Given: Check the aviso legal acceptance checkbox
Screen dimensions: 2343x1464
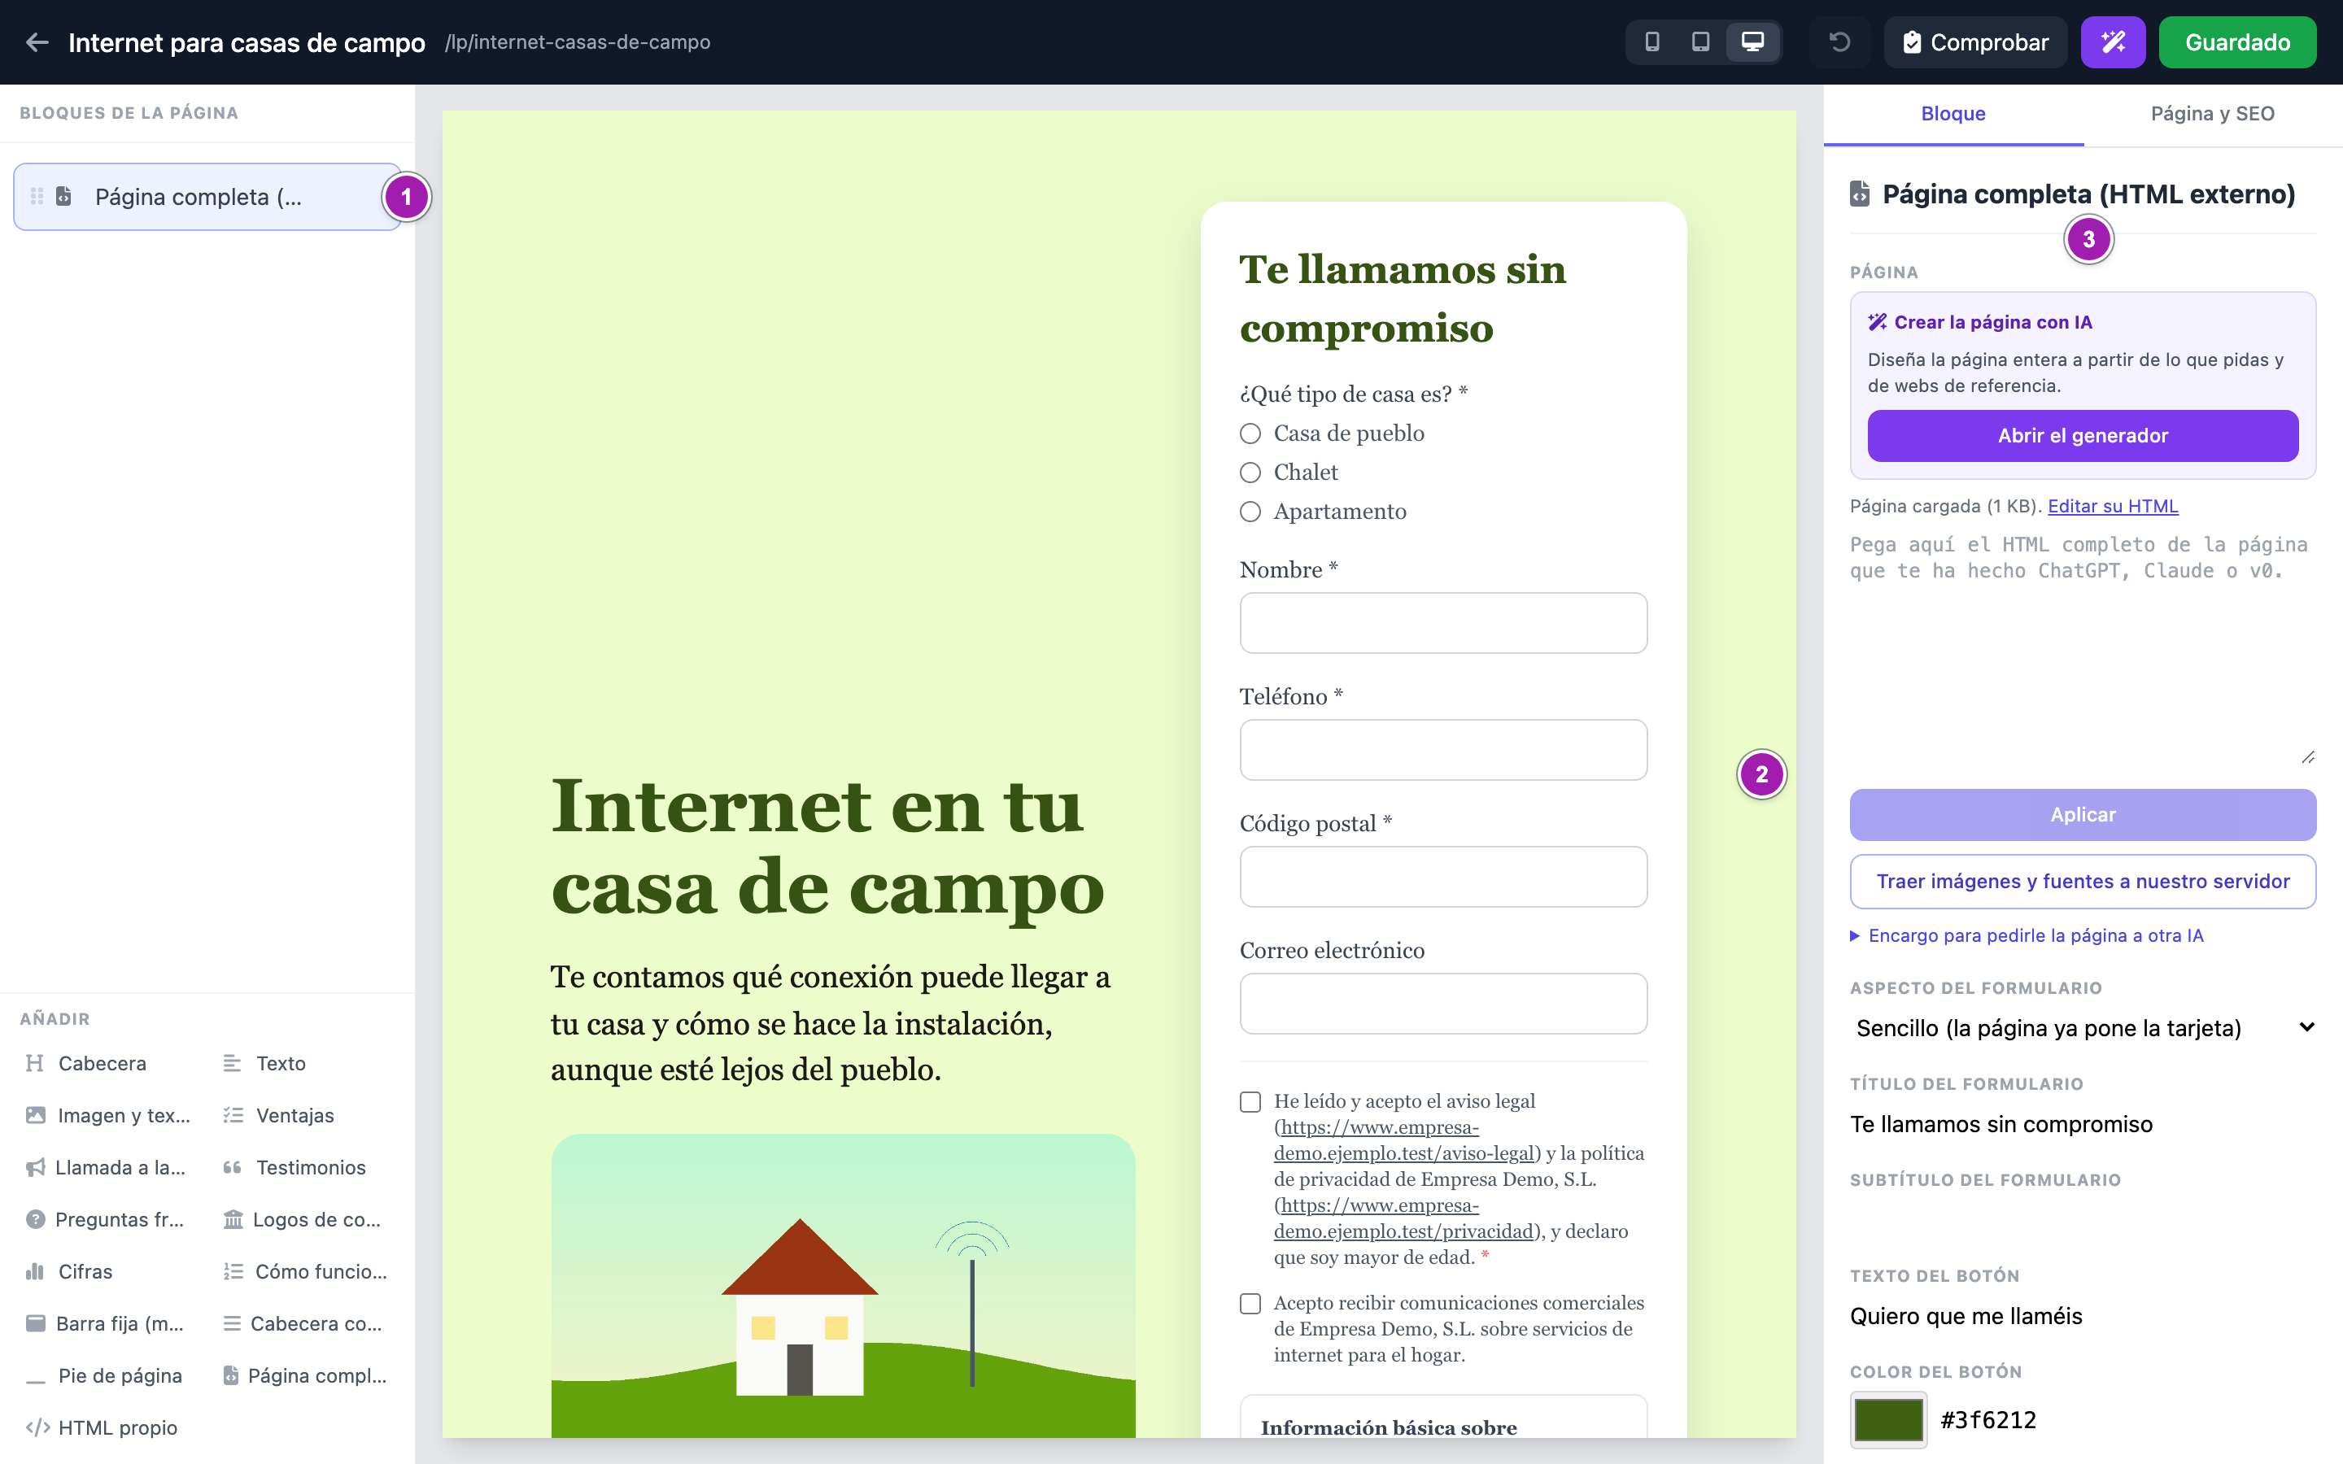Looking at the screenshot, I should [x=1250, y=1102].
